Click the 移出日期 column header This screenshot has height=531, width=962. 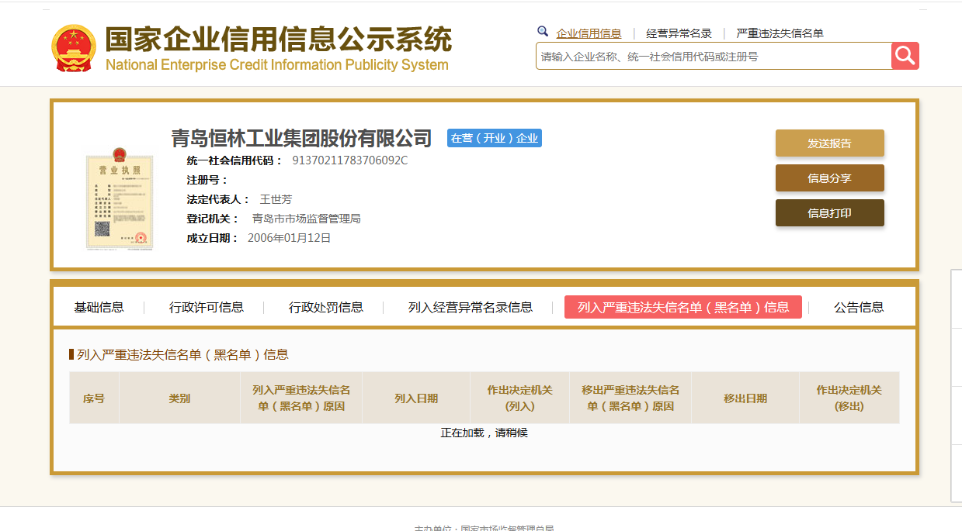coord(745,398)
